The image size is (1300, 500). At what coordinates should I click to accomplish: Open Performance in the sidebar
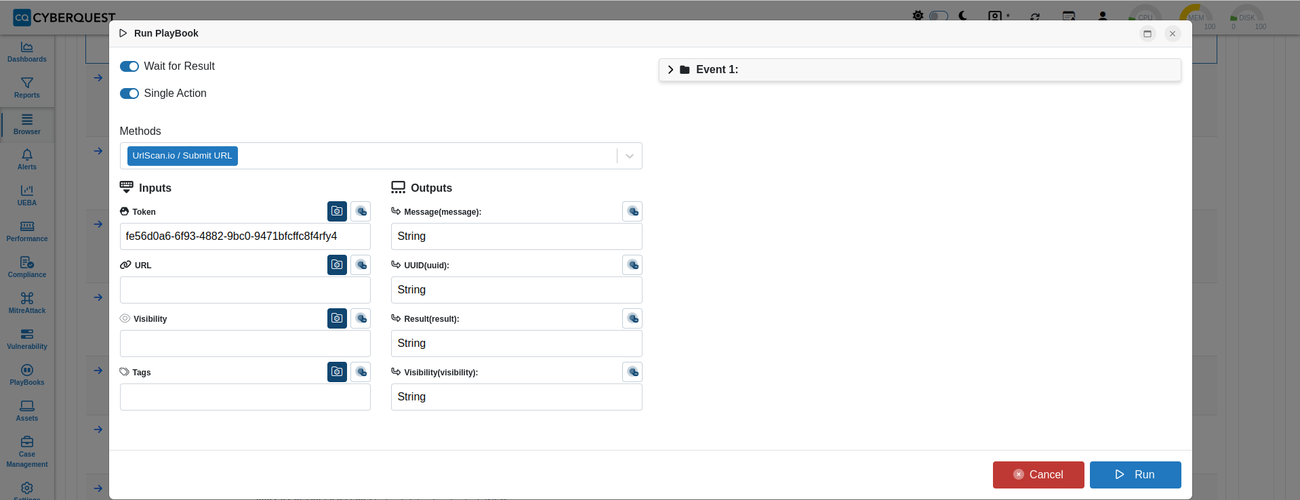tap(27, 232)
